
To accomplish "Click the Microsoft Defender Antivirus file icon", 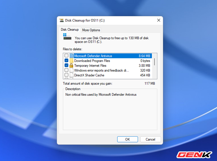I will coord(72,56).
